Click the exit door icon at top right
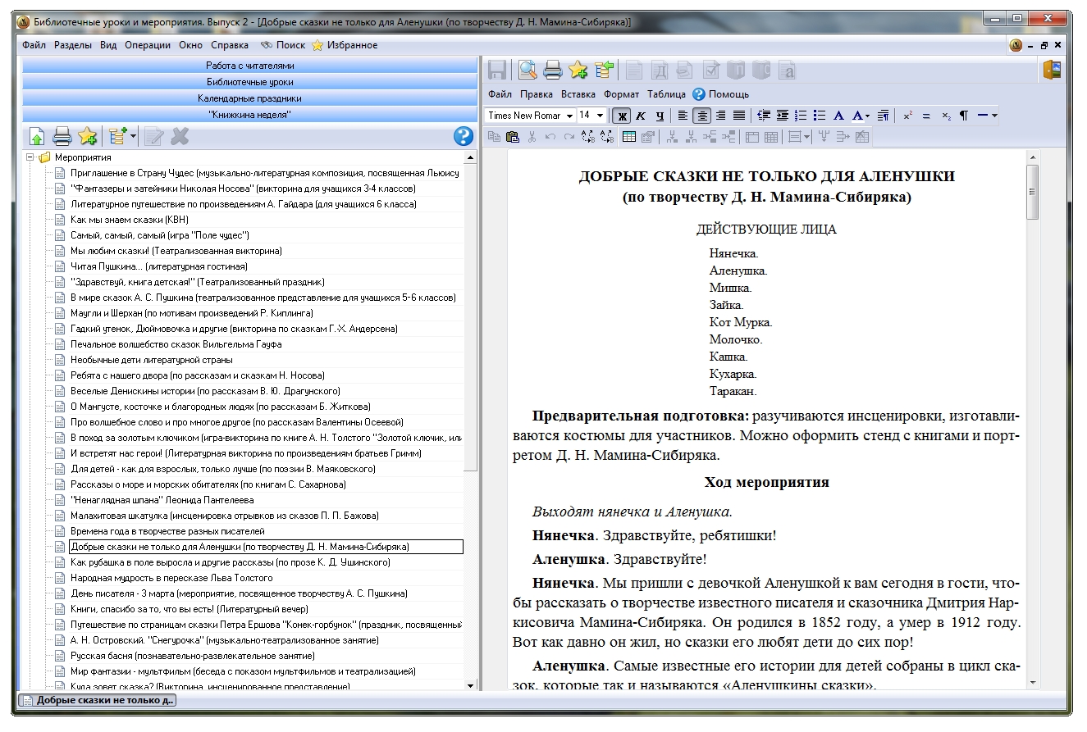 tap(1052, 70)
